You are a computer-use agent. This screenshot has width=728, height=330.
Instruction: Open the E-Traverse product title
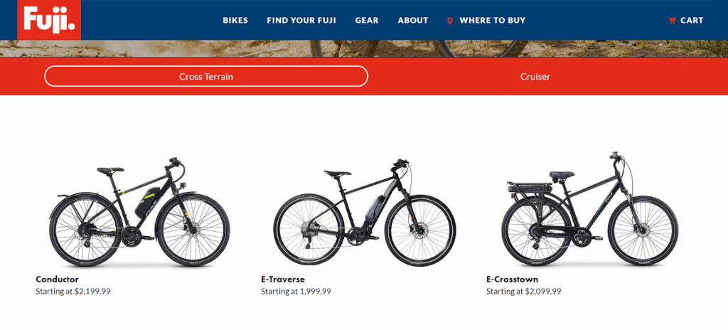283,280
